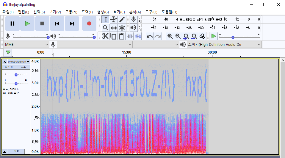Click the vertical scrollbar up arrow
The height and width of the screenshot is (158, 285).
(x=283, y=60)
